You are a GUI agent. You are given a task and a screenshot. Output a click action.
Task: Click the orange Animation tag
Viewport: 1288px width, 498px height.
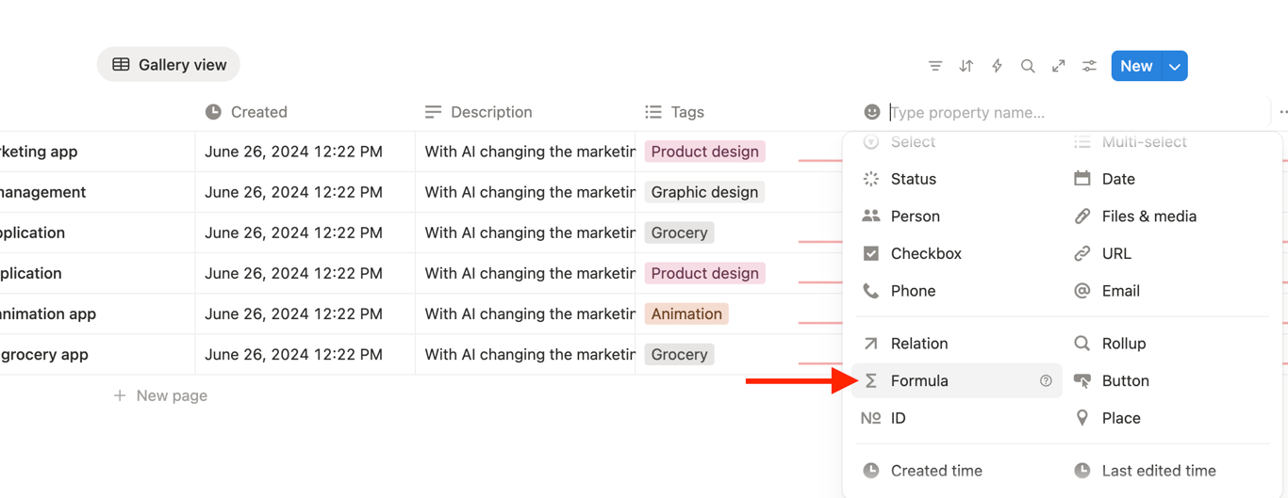click(x=686, y=314)
